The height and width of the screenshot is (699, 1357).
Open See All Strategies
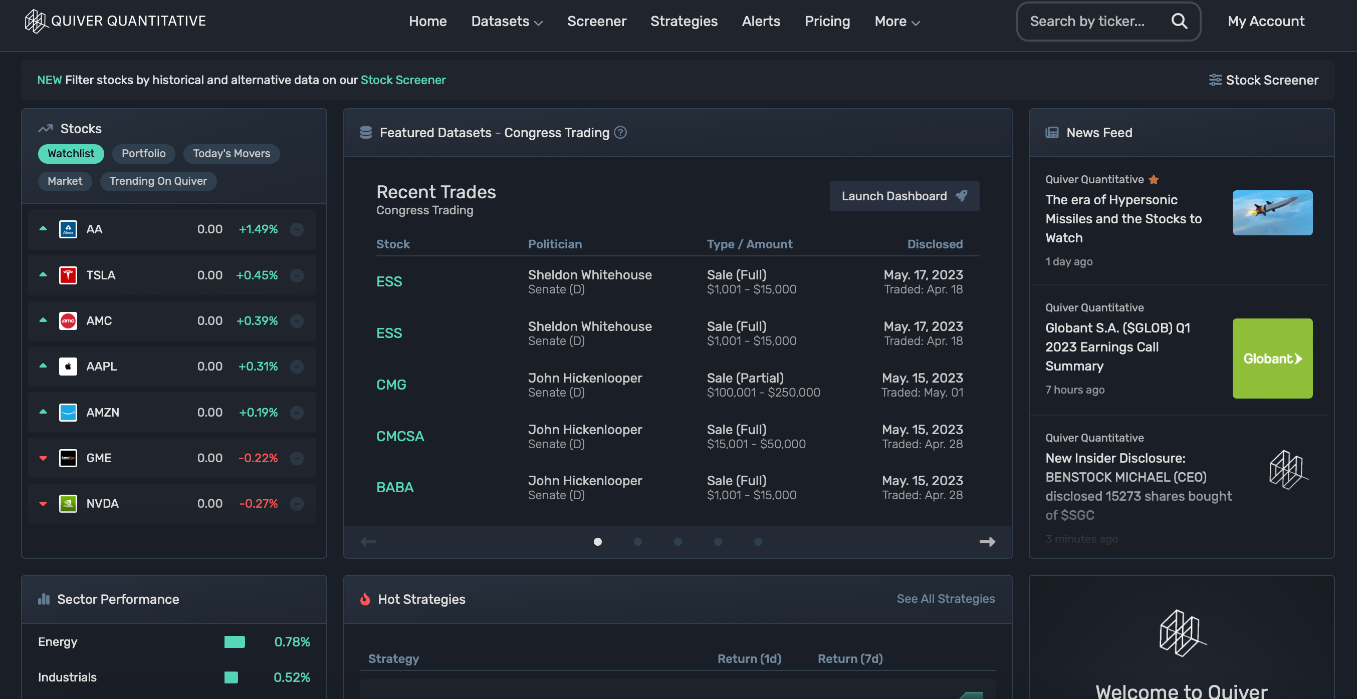pyautogui.click(x=945, y=599)
